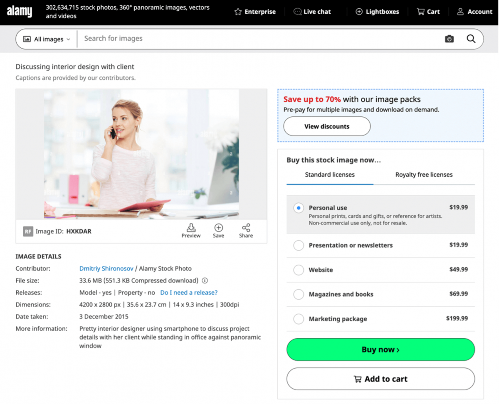The width and height of the screenshot is (499, 404).
Task: Open the compressed download info icon
Action: click(205, 281)
